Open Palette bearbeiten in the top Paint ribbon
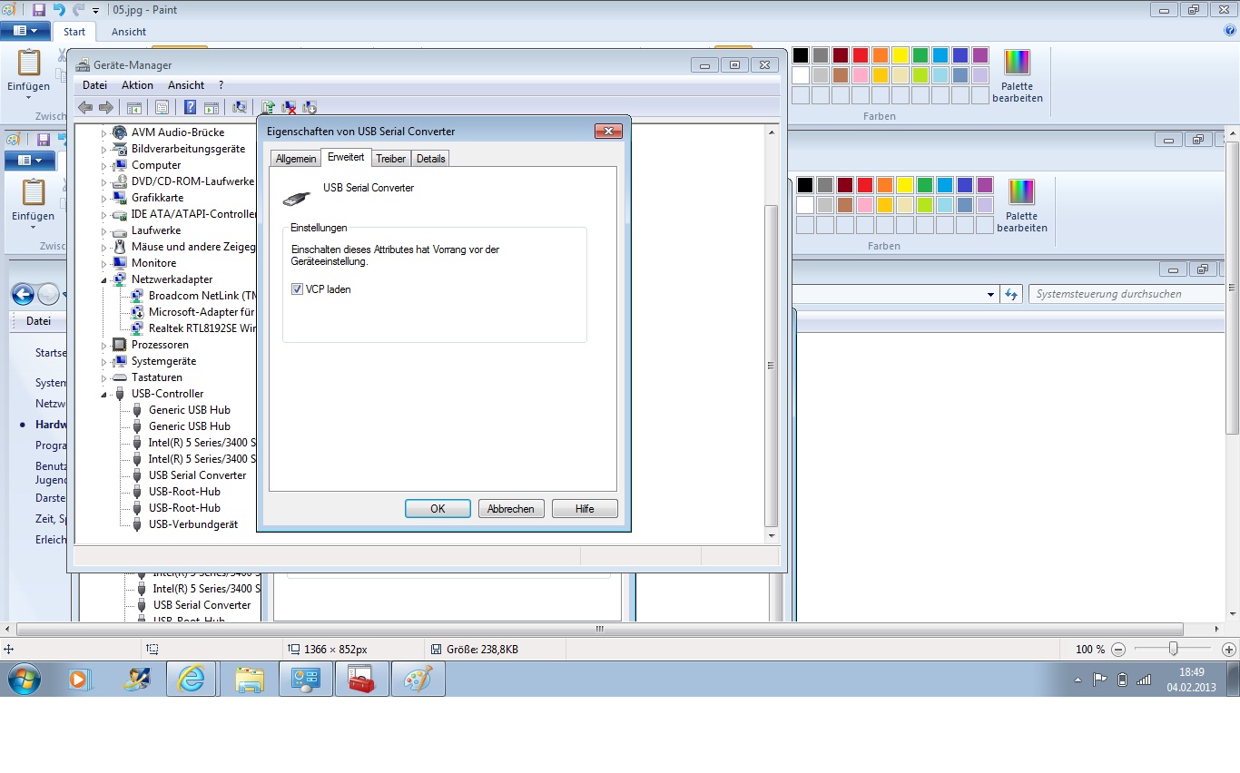1240x773 pixels. [1018, 76]
